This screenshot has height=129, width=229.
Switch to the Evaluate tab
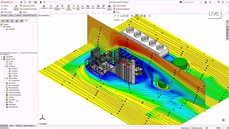tap(18, 15)
